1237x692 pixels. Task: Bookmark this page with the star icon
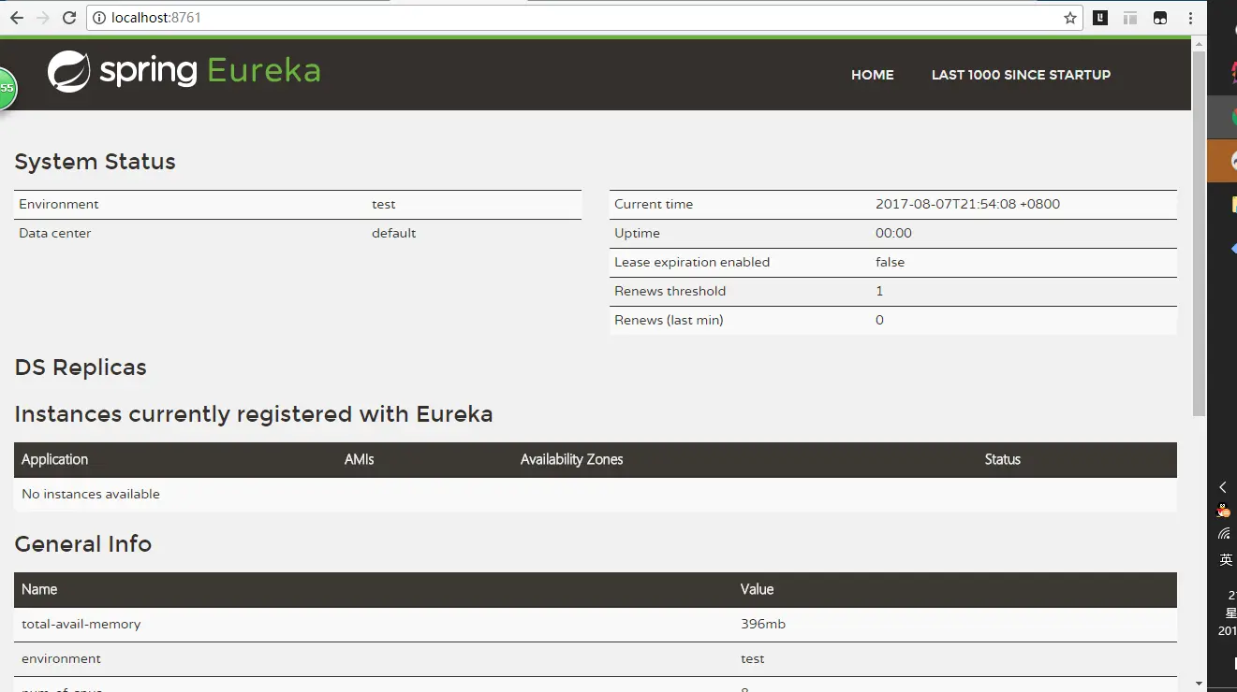coord(1069,18)
